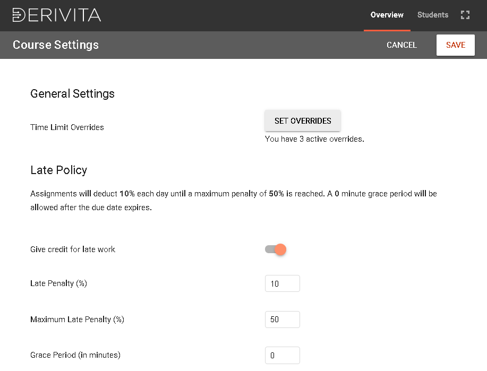Select the Grace Period minutes field
Screen dimensions: 487x371
[282, 355]
